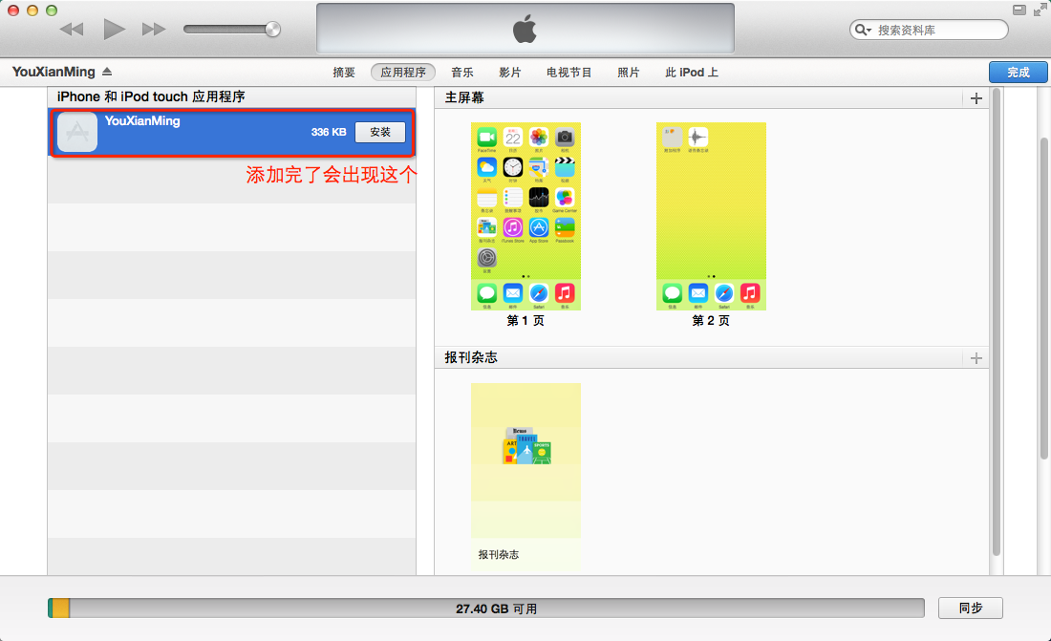Select the Messages dock icon on page 1
The height and width of the screenshot is (641, 1051).
click(x=486, y=293)
